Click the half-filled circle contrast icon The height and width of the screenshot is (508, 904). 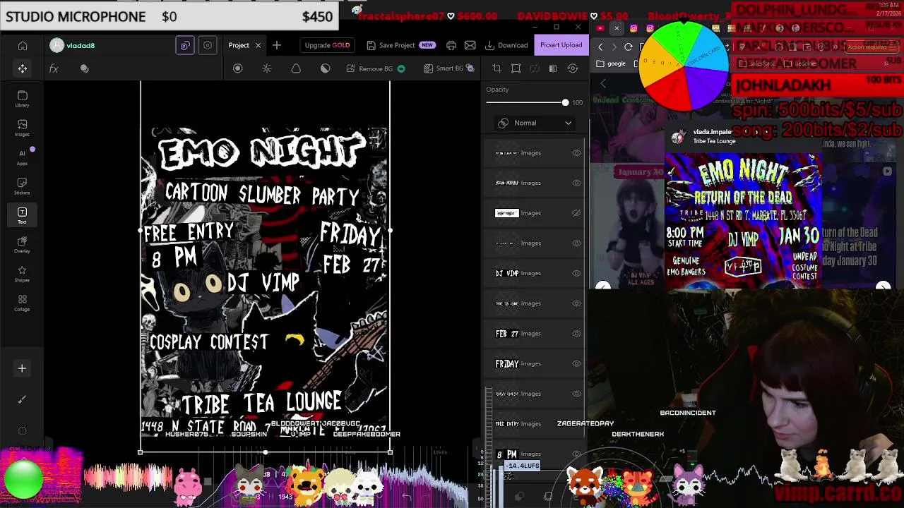(x=325, y=68)
